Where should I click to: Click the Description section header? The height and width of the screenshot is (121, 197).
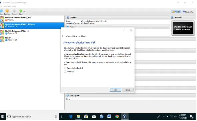coord(131,95)
